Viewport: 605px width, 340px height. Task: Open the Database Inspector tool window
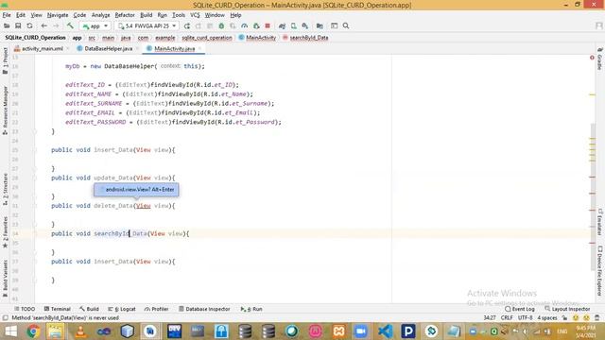point(204,309)
